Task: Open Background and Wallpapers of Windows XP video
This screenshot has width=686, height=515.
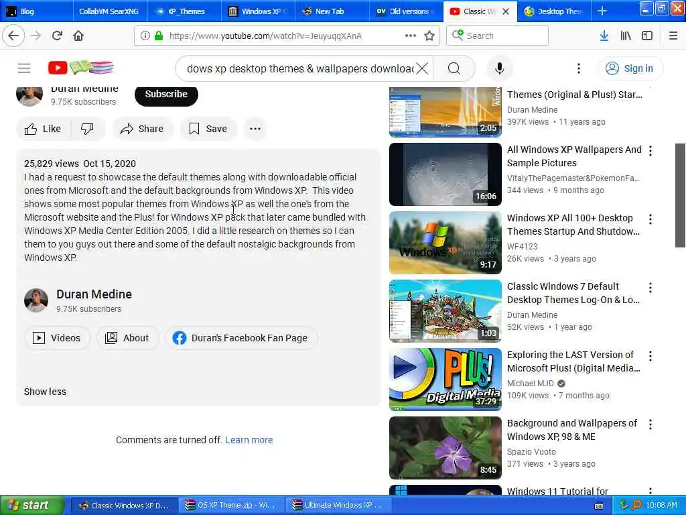Action: 445,447
